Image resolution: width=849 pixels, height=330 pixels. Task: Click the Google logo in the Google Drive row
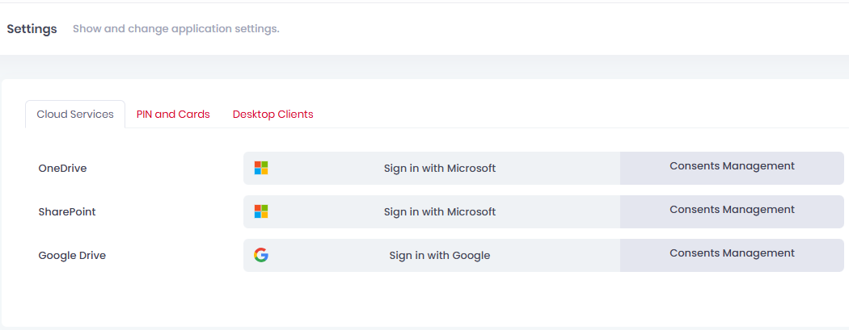coord(261,255)
